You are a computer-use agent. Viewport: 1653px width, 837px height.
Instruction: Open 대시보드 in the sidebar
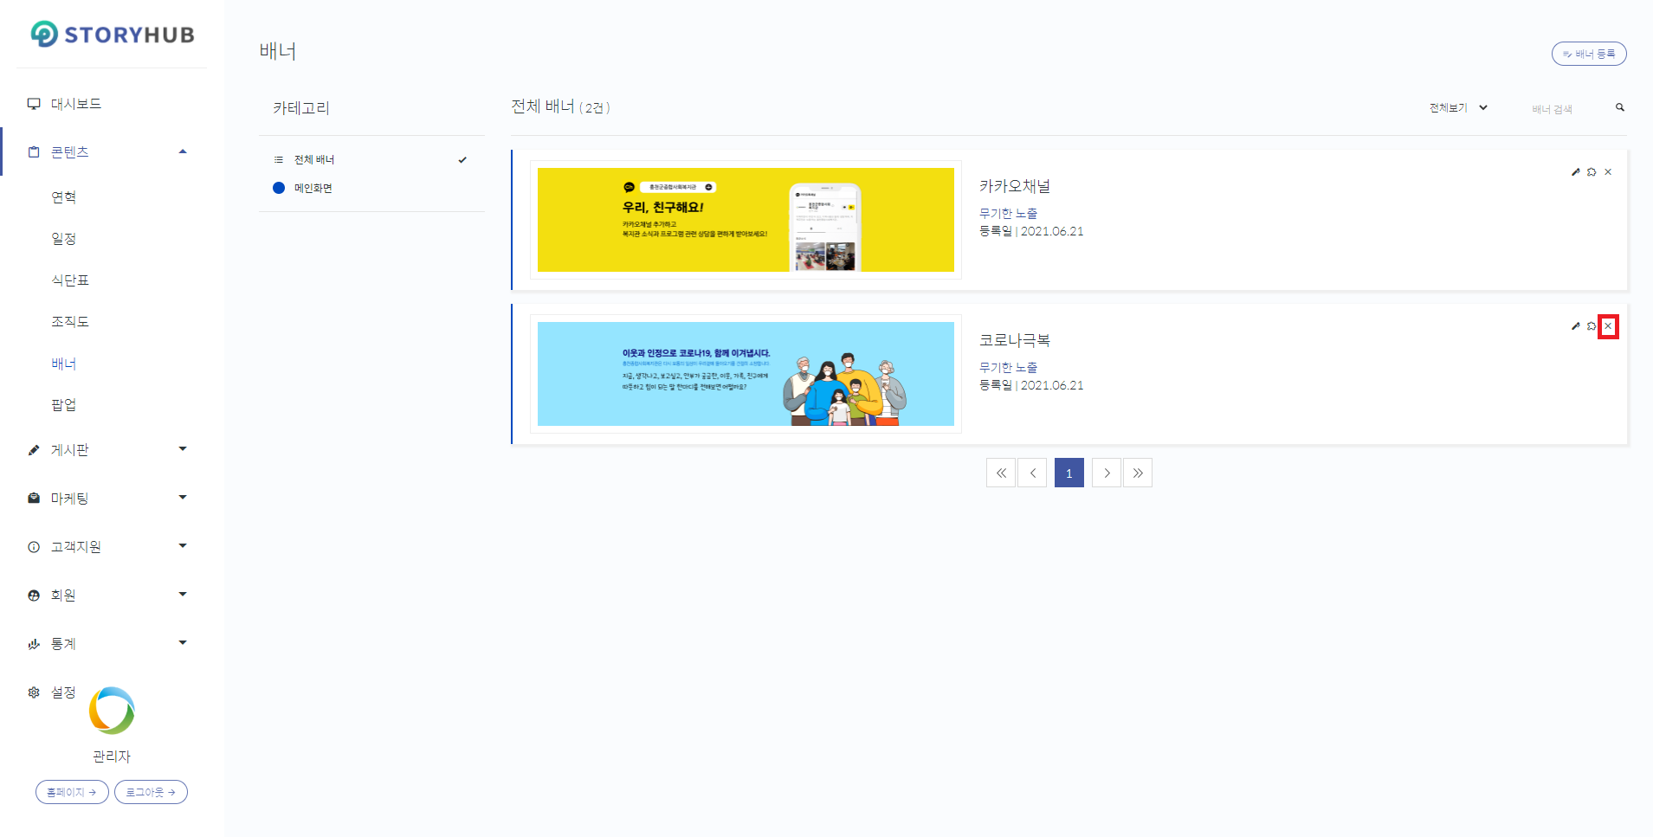[76, 104]
